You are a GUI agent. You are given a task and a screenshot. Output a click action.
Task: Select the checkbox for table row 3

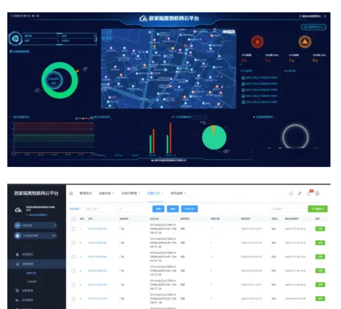(73, 257)
